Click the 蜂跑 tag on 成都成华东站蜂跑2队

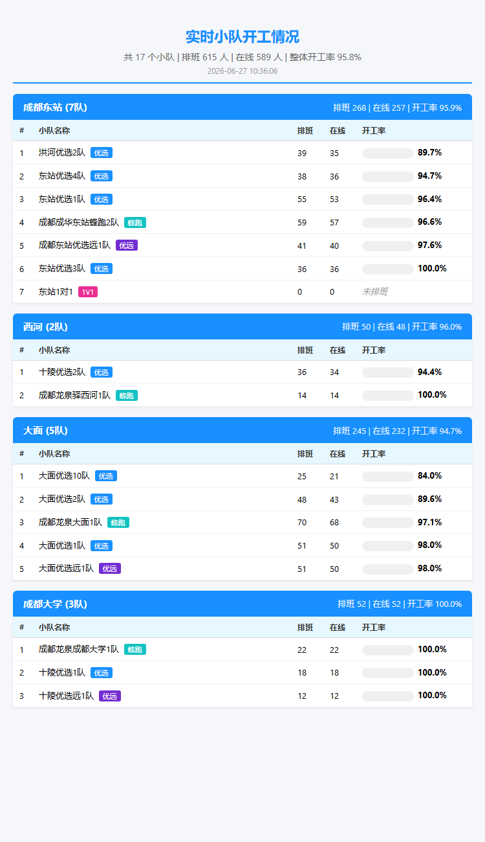(x=135, y=222)
